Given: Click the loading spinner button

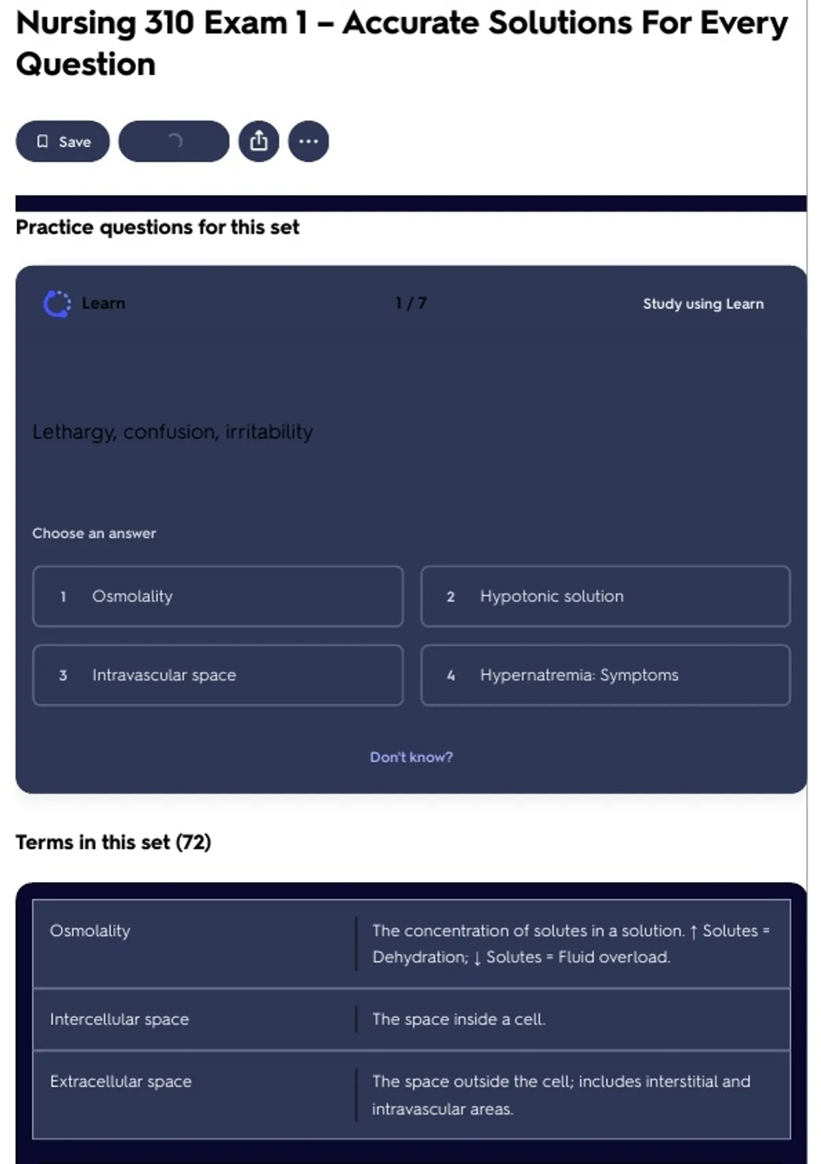Looking at the screenshot, I should [174, 142].
